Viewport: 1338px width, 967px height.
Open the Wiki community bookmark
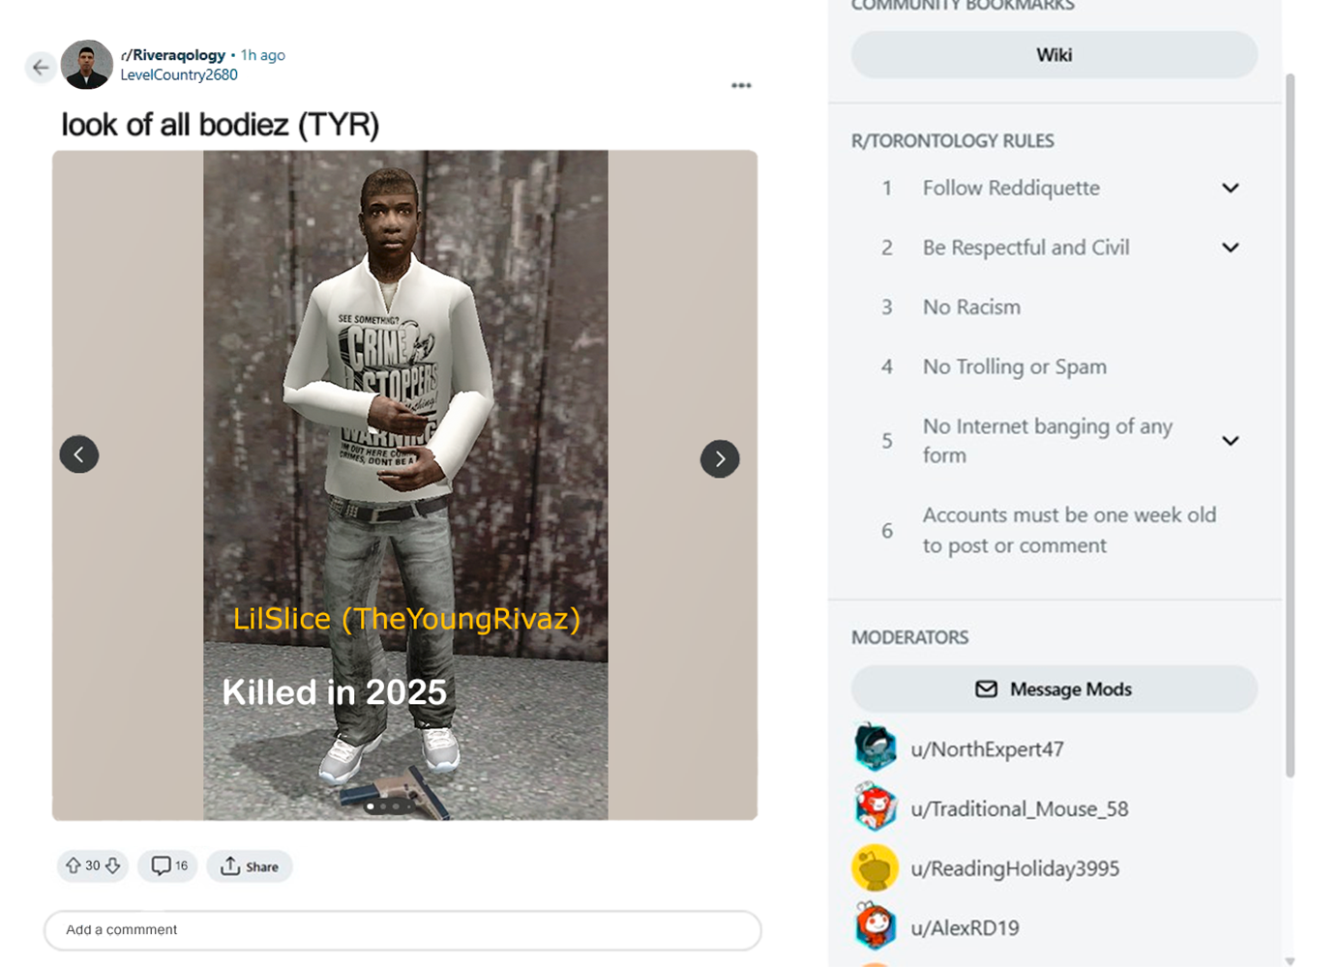(x=1055, y=55)
